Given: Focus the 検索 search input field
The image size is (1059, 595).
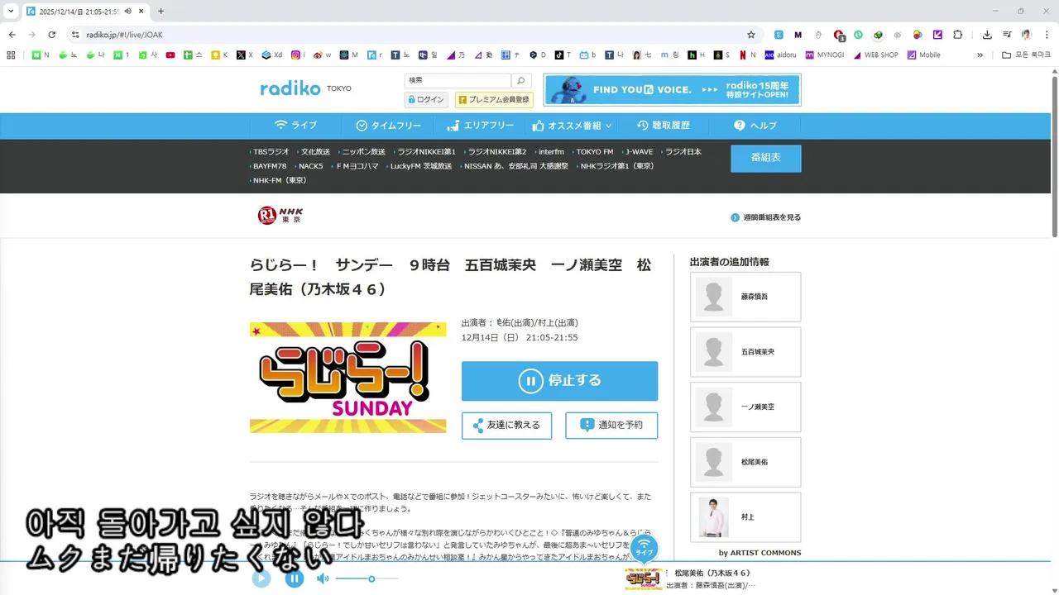Looking at the screenshot, I should [x=458, y=80].
